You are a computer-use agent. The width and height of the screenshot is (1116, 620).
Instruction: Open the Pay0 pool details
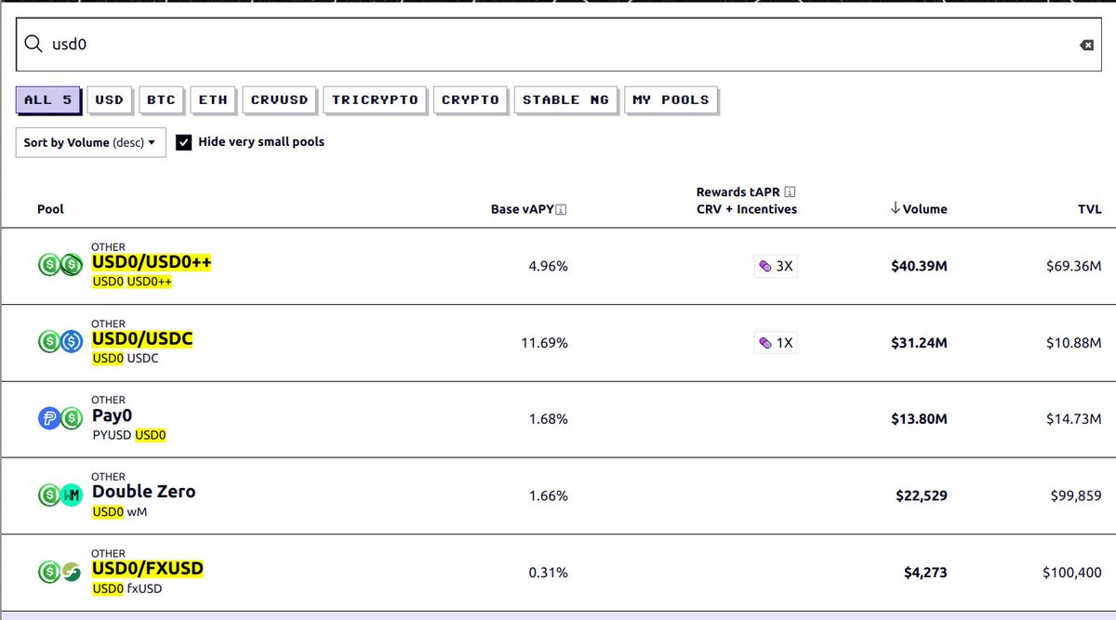(x=112, y=416)
